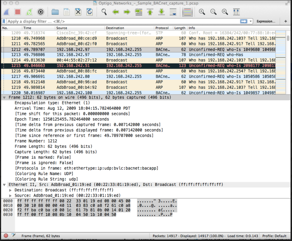Toggle auto-scroll in live capture
Viewport: 292px width, 241px height.
[x=173, y=11]
